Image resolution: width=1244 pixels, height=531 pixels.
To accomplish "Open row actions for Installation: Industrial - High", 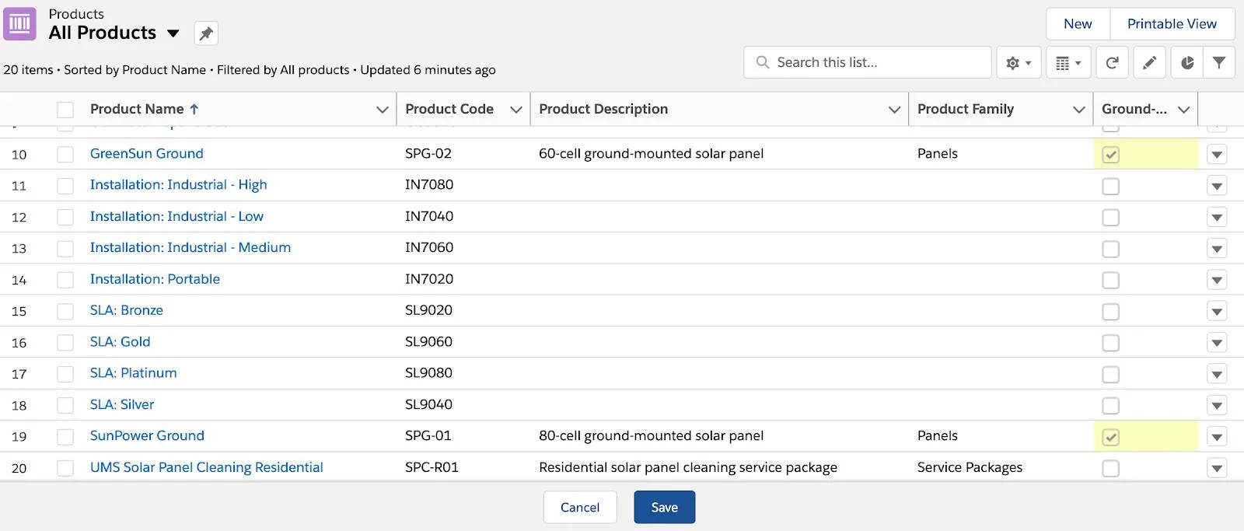I will click(x=1217, y=186).
